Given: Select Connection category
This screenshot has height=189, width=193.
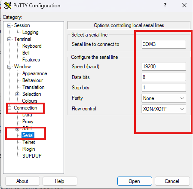Looking at the screenshot, I should click(25, 108).
